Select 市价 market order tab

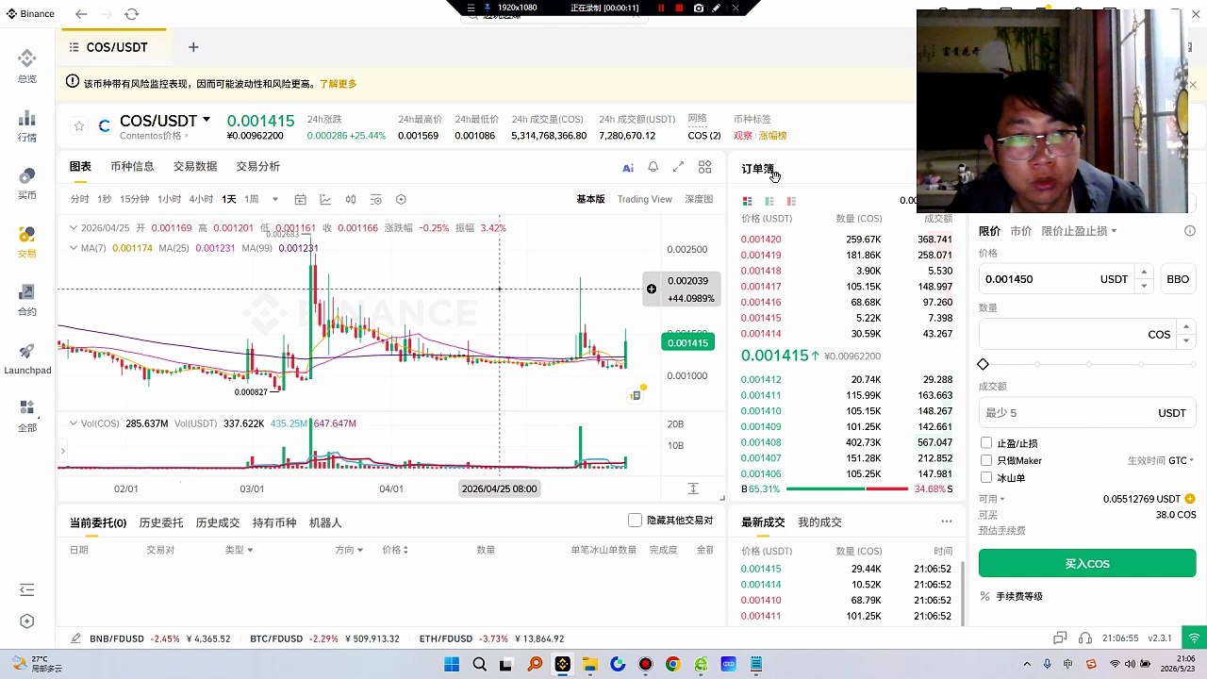point(1021,231)
